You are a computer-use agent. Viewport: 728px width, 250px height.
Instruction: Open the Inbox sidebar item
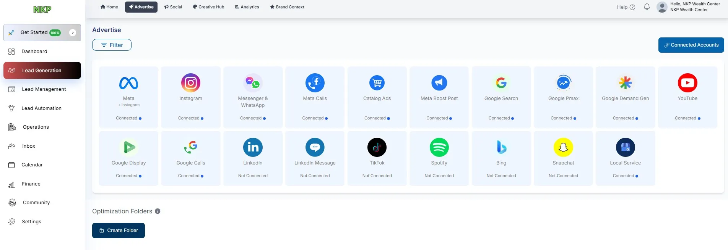[x=42, y=146]
